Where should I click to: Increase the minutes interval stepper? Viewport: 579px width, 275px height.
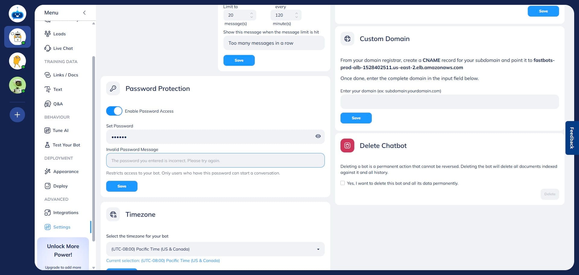[x=296, y=13]
